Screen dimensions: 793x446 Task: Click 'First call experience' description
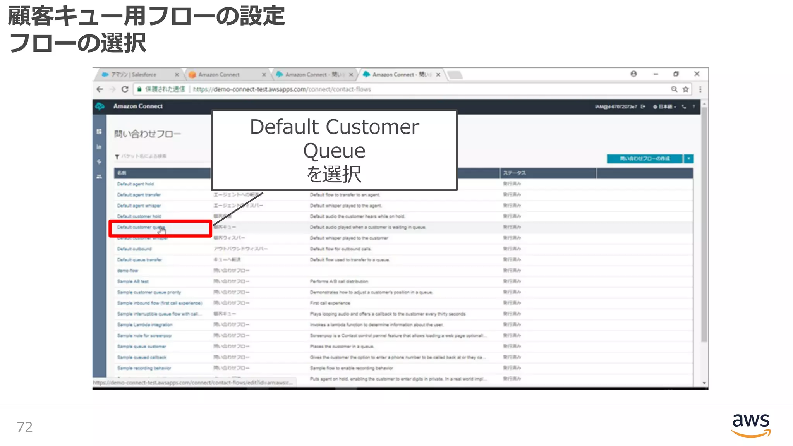(x=330, y=303)
